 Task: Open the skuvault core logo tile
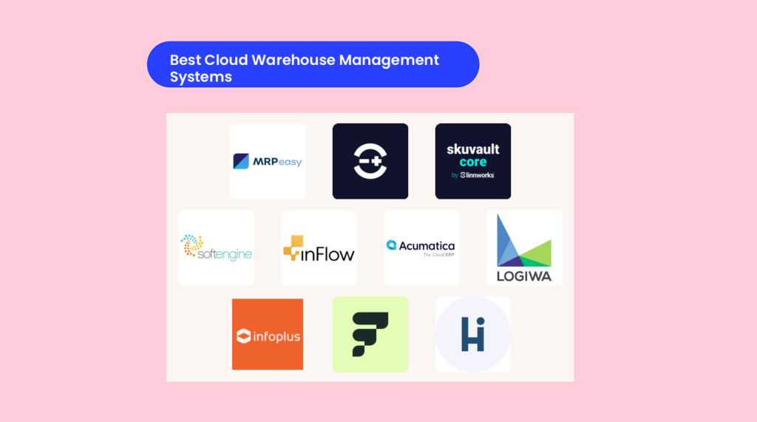pyautogui.click(x=473, y=161)
